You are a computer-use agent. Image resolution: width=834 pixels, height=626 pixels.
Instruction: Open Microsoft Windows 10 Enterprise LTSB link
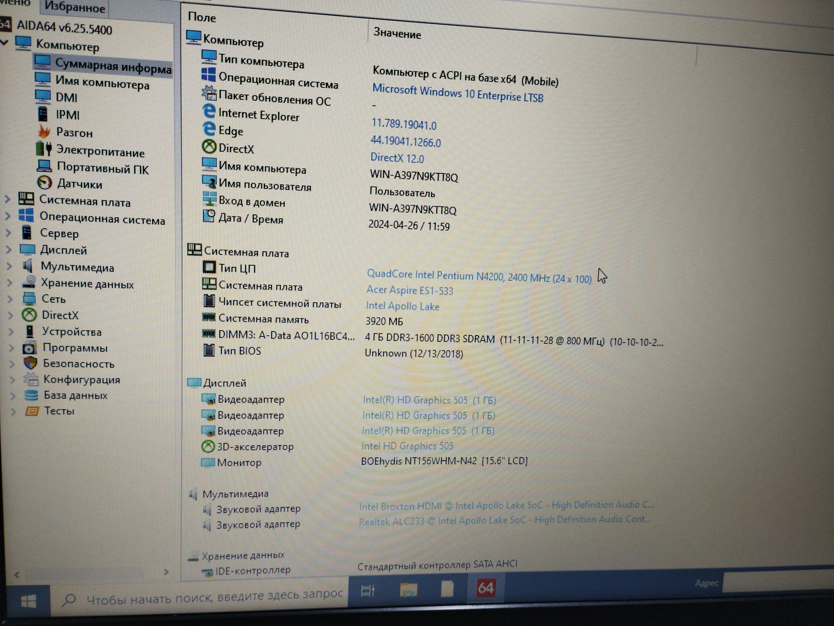(x=458, y=93)
